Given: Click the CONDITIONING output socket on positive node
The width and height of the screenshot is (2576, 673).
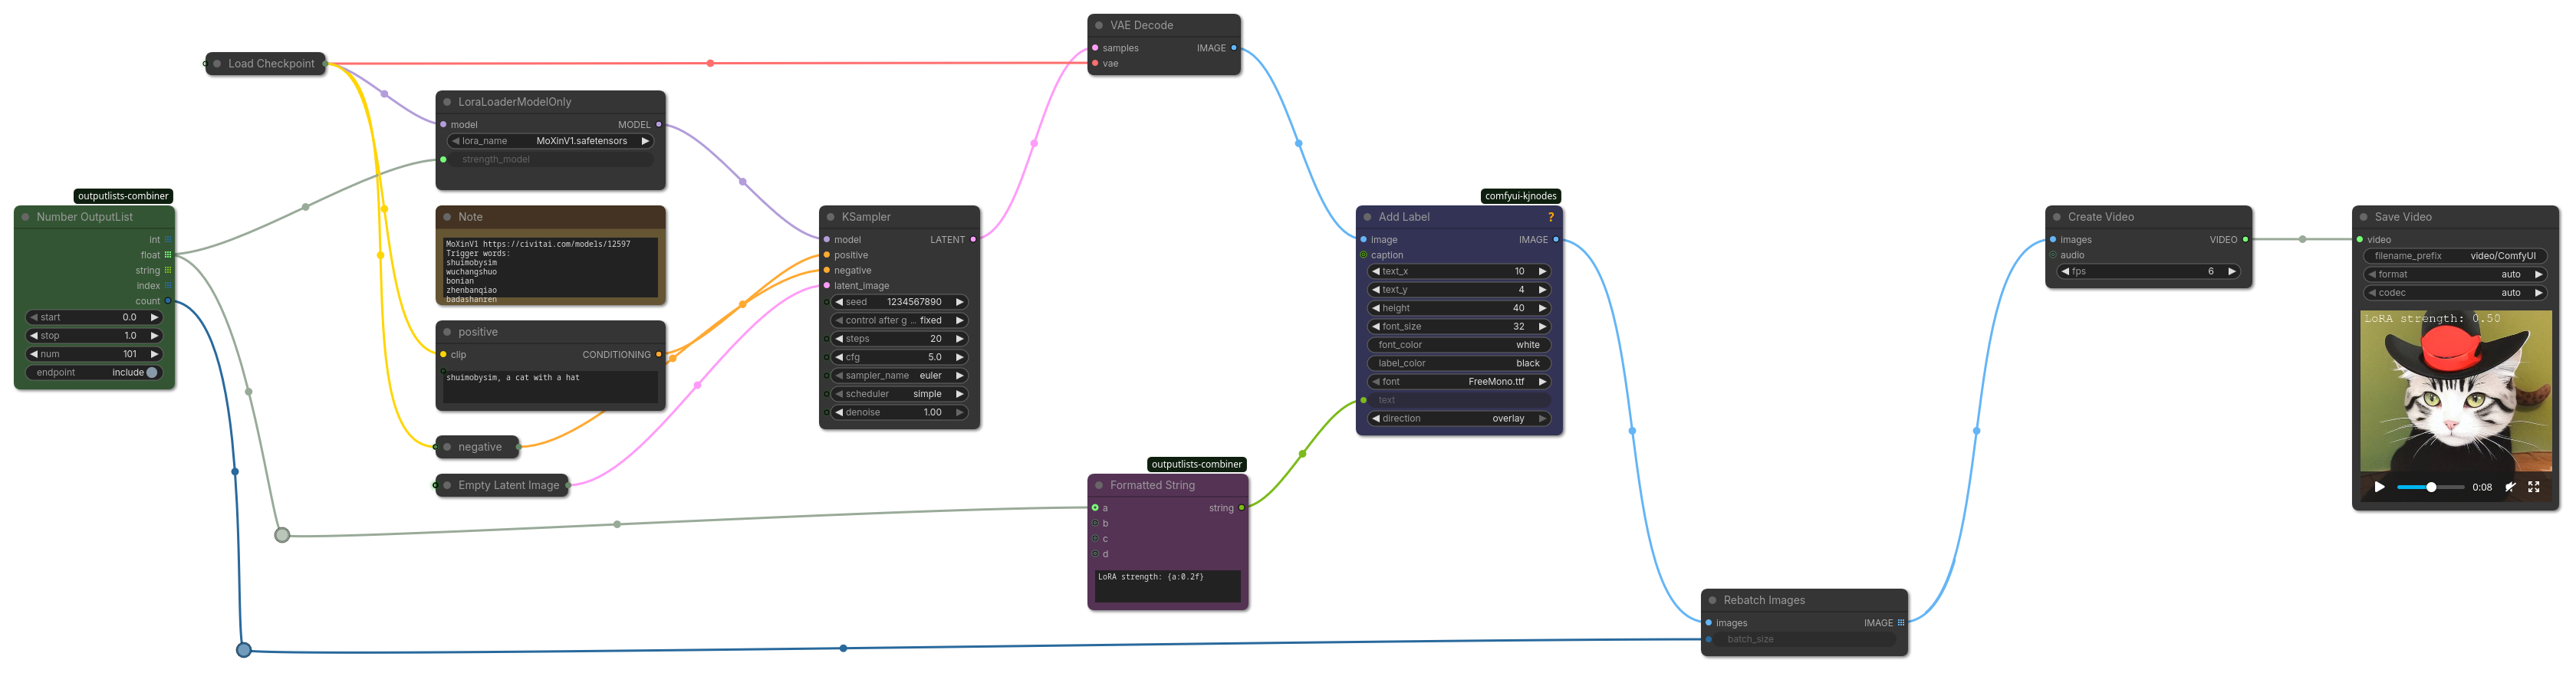Looking at the screenshot, I should click(658, 355).
